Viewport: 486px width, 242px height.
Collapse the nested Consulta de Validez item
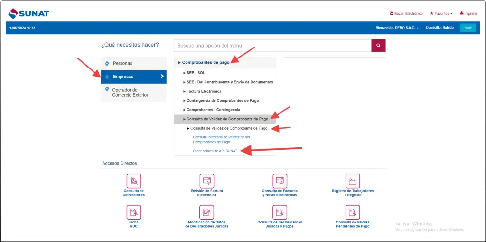point(227,128)
